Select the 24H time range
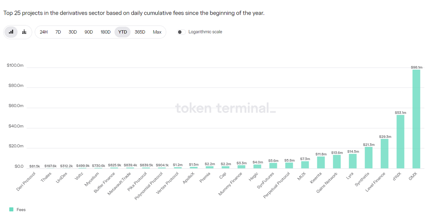This screenshot has width=430, height=217. pyautogui.click(x=43, y=32)
